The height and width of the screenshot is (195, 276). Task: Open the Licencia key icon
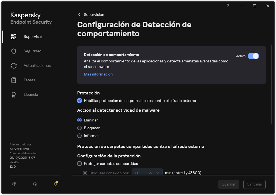[x=14, y=94]
